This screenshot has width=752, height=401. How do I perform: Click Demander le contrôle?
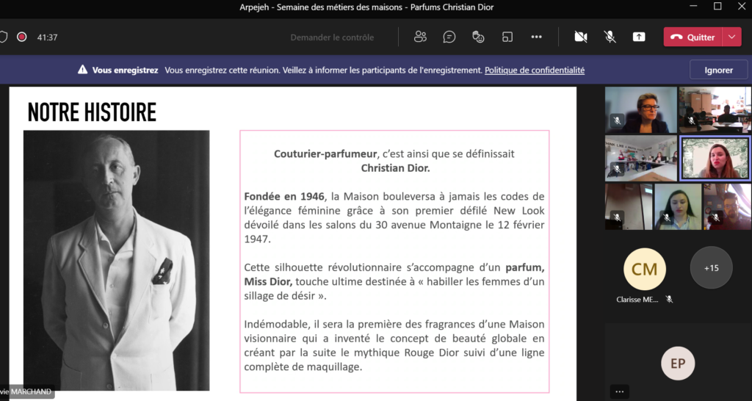tap(332, 37)
